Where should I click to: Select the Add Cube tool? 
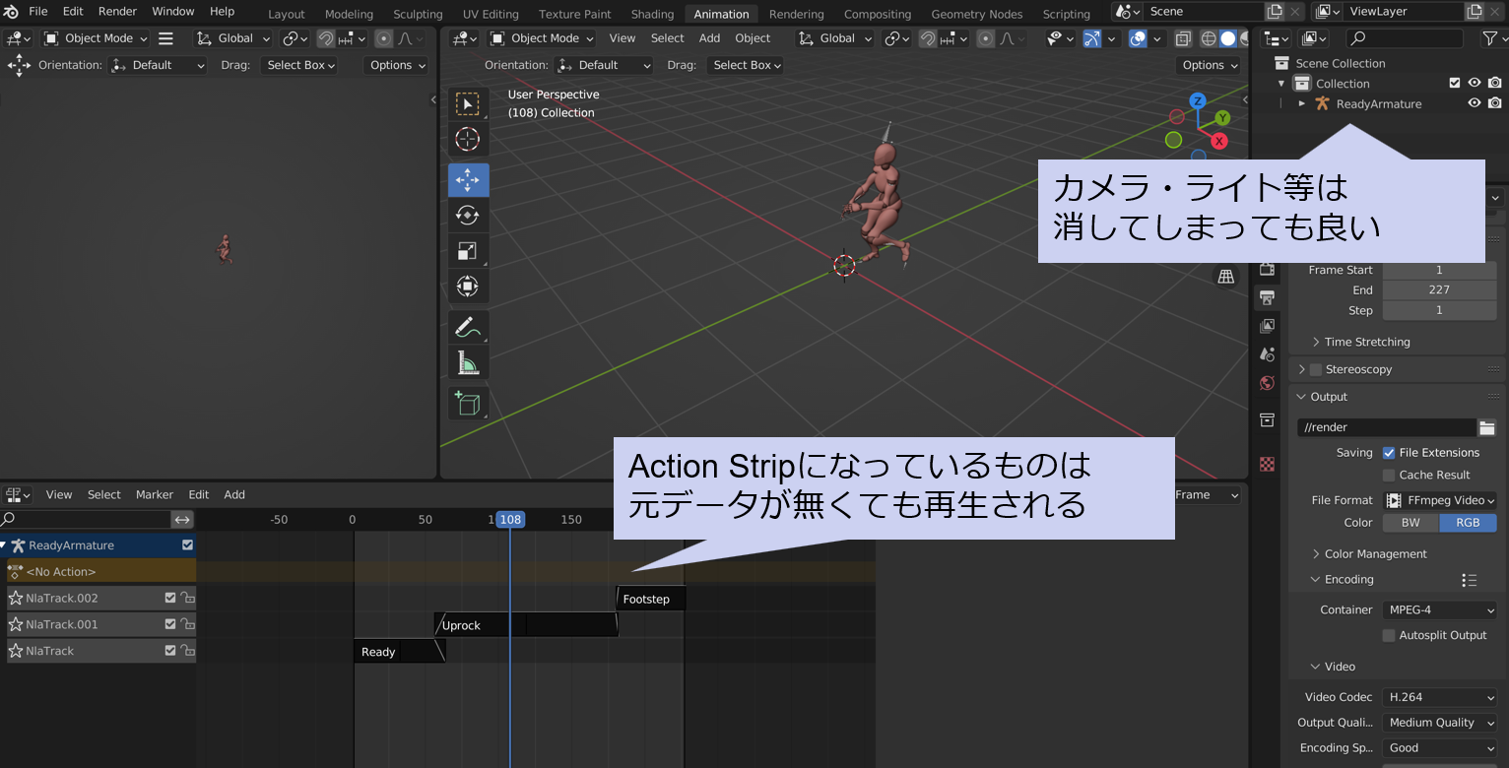point(468,404)
